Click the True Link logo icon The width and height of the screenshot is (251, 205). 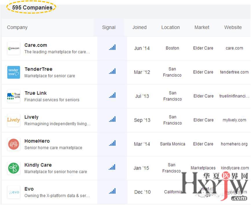pos(14,96)
